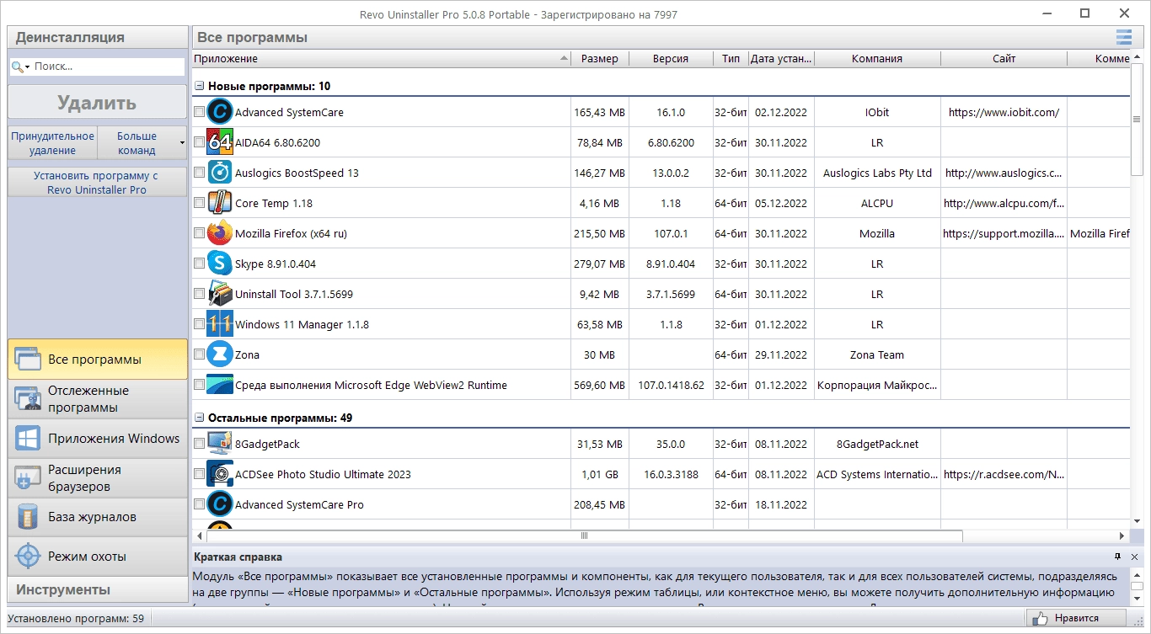Click the 8GadgetPack icon
1151x634 pixels.
coord(220,444)
